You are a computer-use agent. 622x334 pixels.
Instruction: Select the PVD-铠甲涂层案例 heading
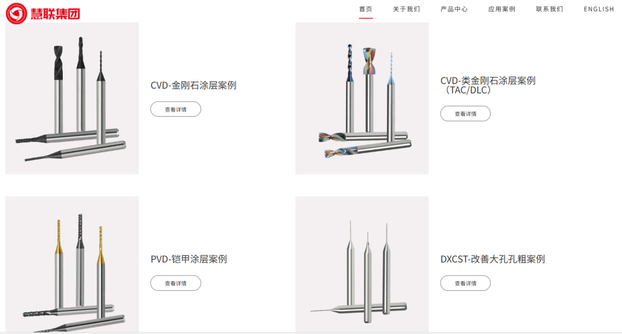click(x=189, y=259)
